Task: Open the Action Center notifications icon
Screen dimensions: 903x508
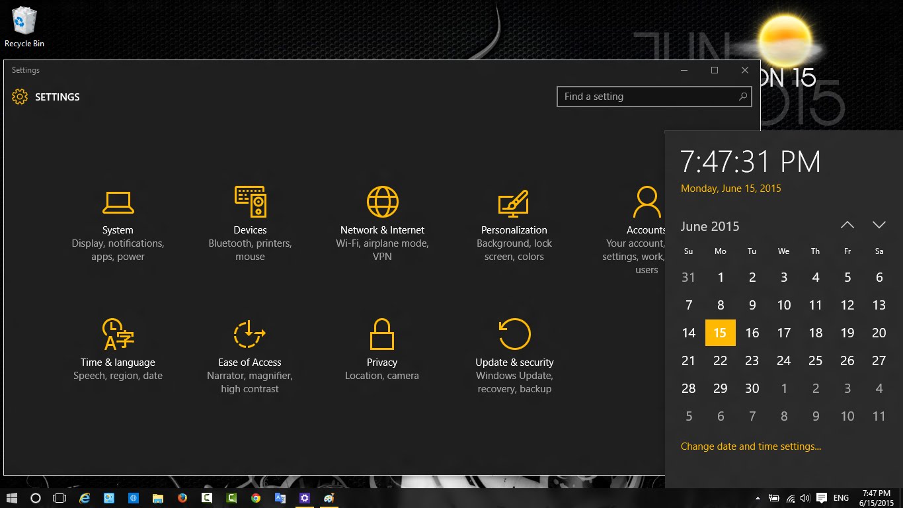Action: click(x=821, y=498)
